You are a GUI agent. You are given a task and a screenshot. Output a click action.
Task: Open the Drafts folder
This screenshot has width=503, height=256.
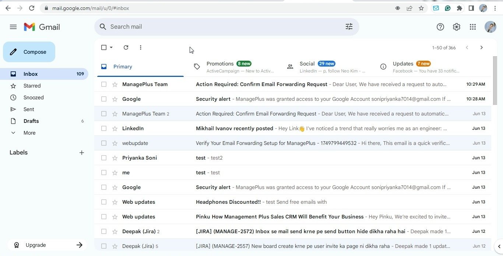click(x=44, y=121)
